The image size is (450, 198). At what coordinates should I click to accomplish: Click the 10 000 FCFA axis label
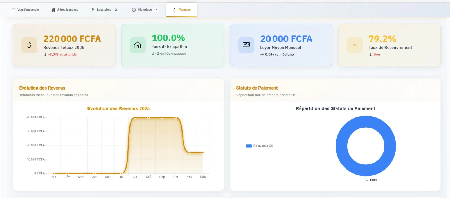(36, 159)
